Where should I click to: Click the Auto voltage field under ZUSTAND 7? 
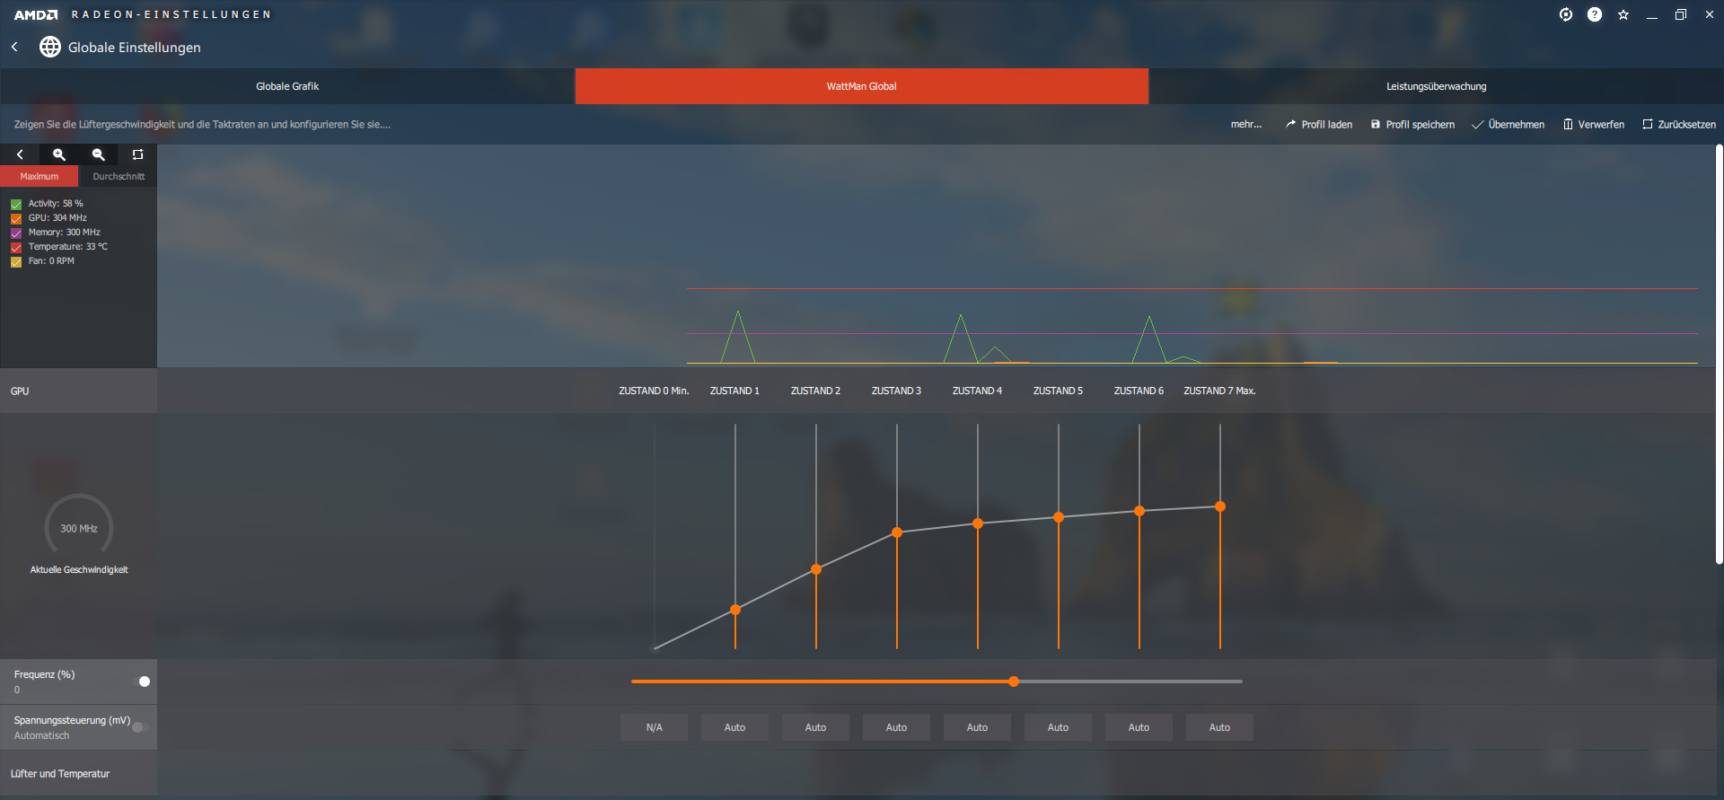(1219, 727)
